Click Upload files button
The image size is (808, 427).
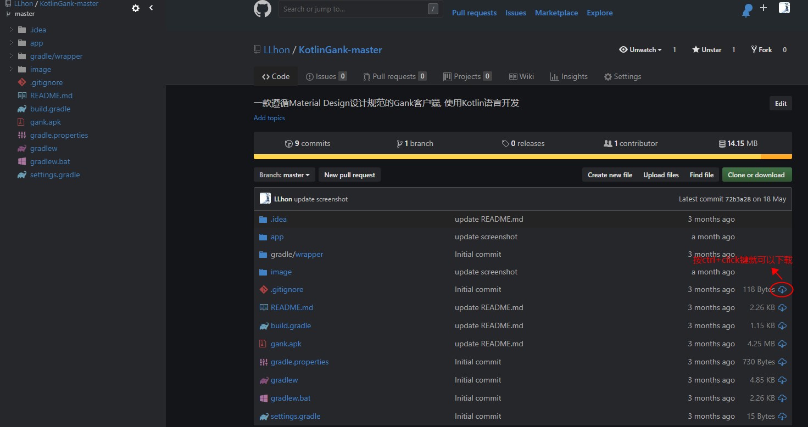pyautogui.click(x=661, y=175)
